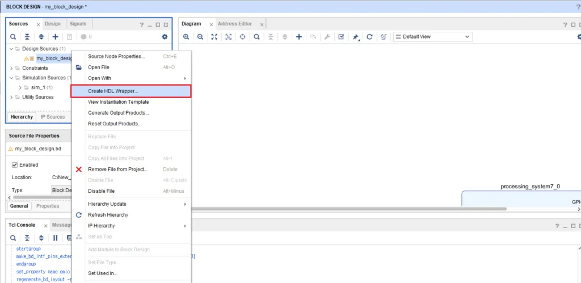Switch to the Address Editor tab

[235, 24]
